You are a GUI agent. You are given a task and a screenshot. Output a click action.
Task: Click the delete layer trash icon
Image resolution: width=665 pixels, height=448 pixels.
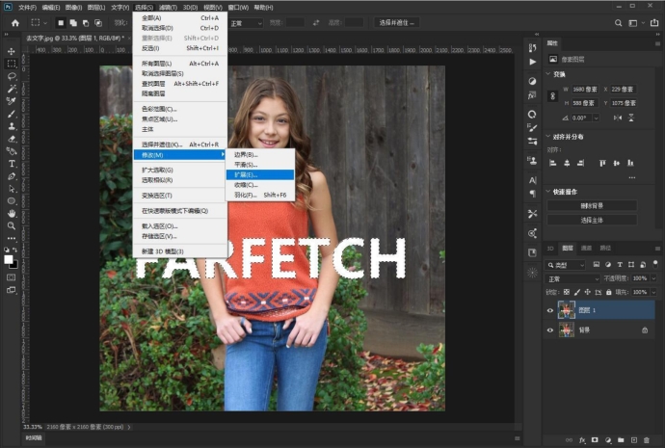647,440
